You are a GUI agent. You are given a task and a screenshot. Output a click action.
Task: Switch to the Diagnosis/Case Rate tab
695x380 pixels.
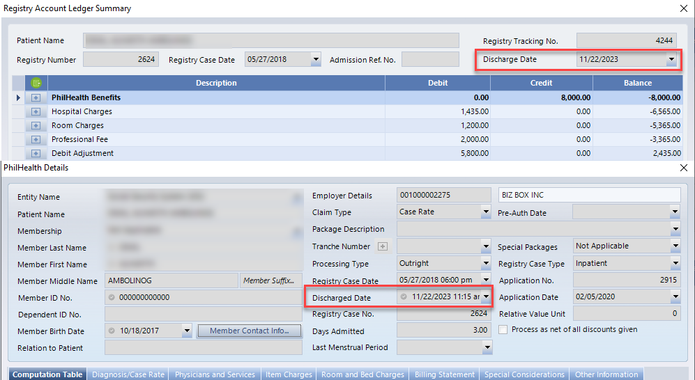coord(128,374)
